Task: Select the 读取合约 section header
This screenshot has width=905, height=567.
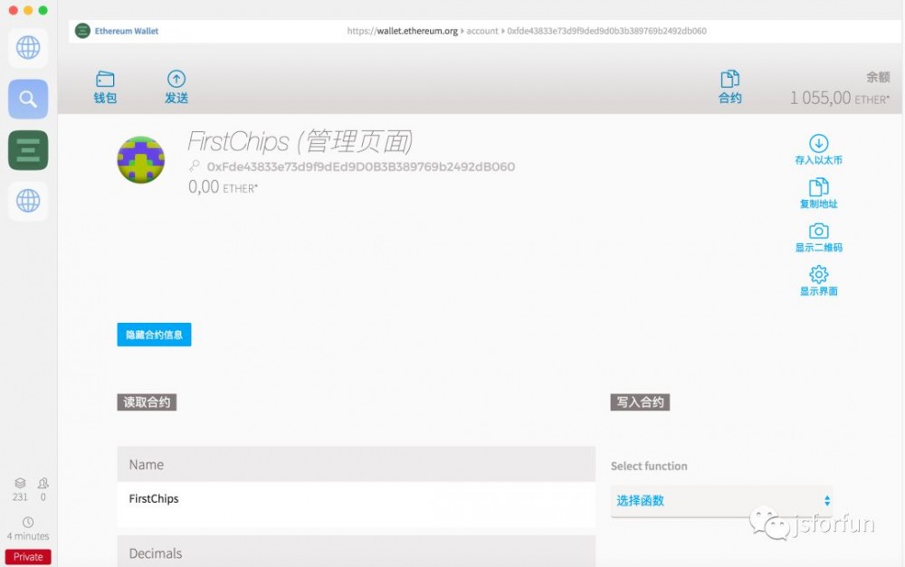Action: coord(147,402)
